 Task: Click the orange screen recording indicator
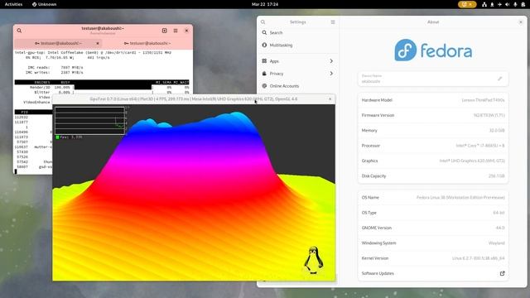pyautogui.click(x=467, y=4)
